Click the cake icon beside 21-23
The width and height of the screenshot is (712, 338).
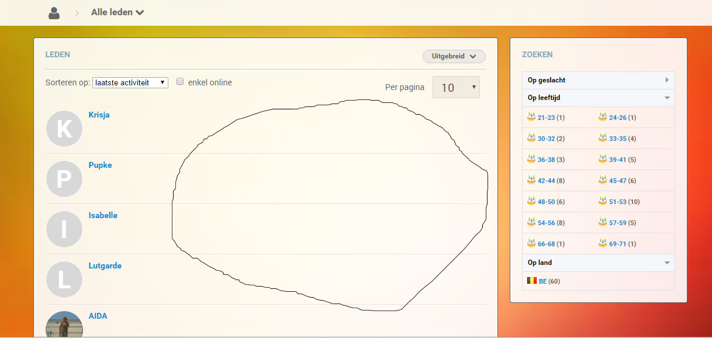coord(531,116)
